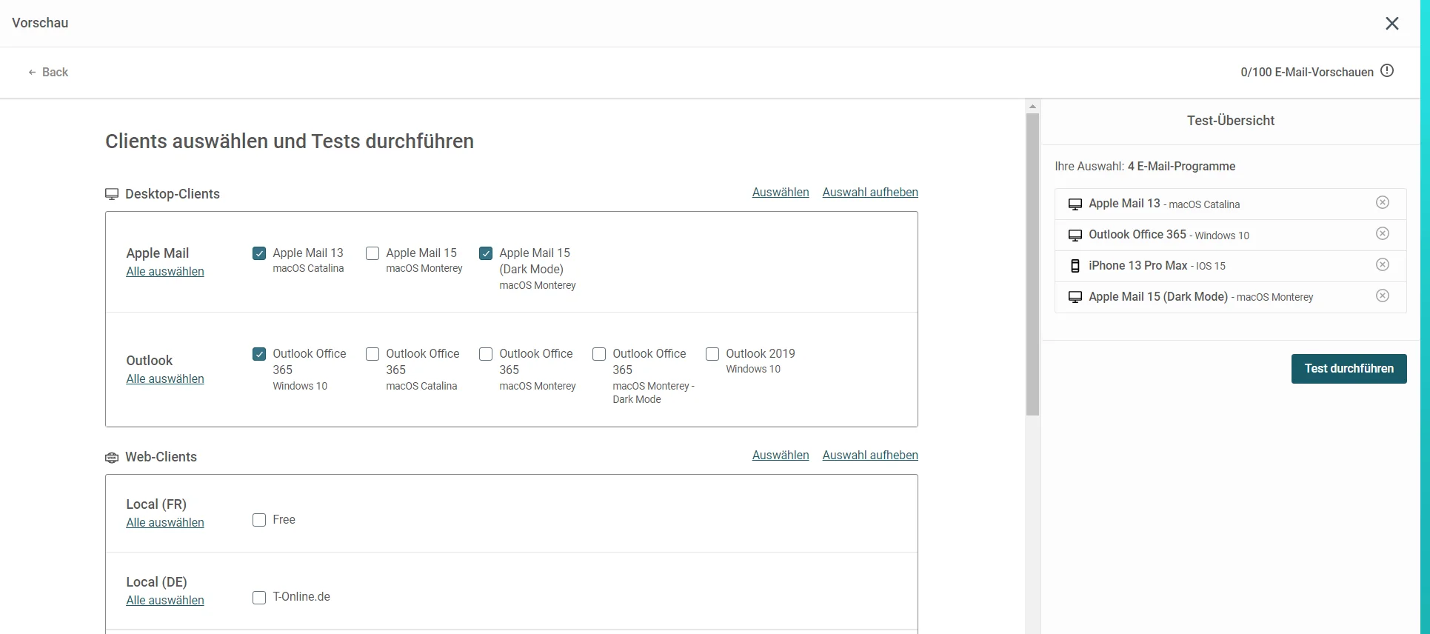Uncheck Apple Mail 15 (Dark Mode) checkbox
This screenshot has width=1430, height=634.
486,253
